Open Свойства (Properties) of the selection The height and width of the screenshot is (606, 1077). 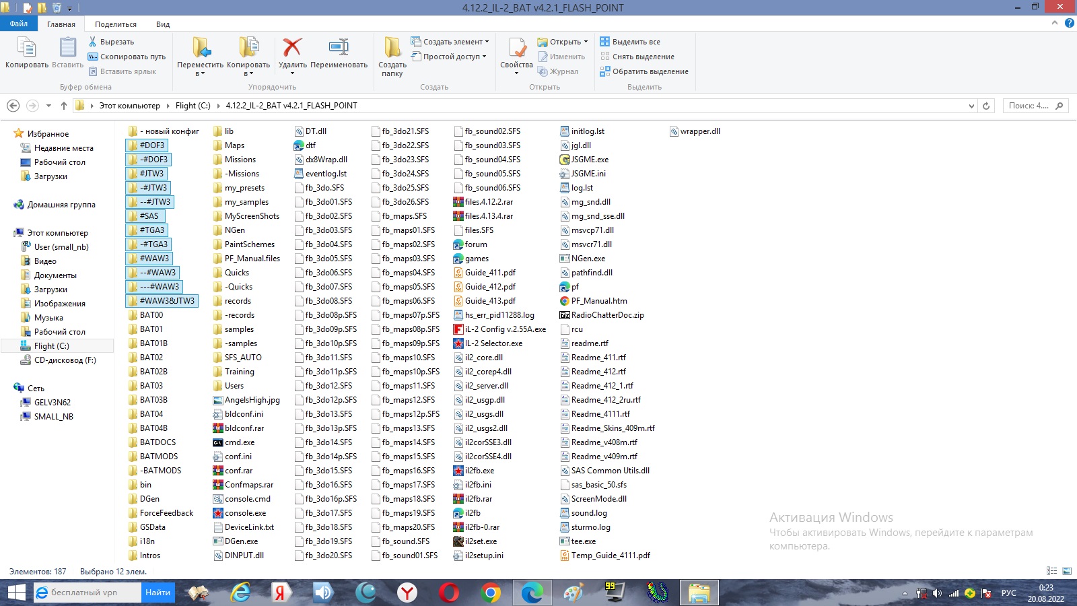516,53
